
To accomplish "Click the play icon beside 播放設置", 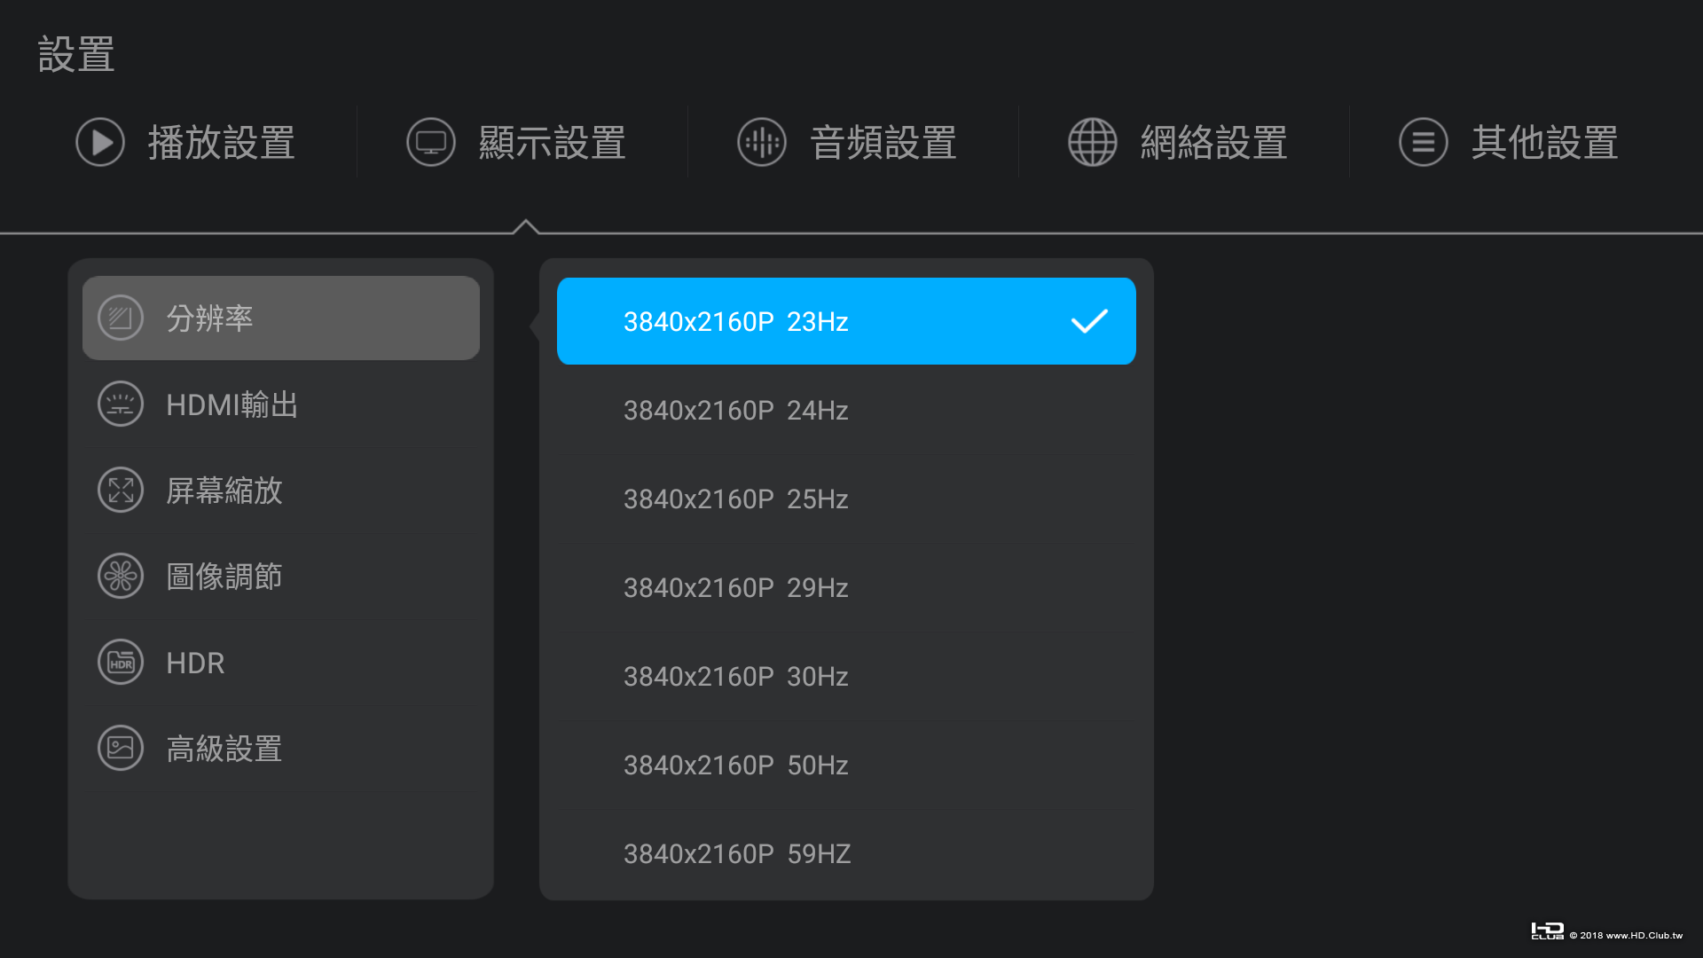I will pos(100,142).
